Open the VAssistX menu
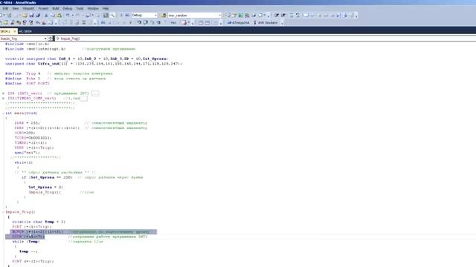 (x=28, y=8)
